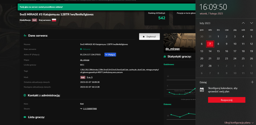Click the 16:09:50 clock display
Image resolution: width=256 pixels, height=125 pixels.
[x=213, y=7]
